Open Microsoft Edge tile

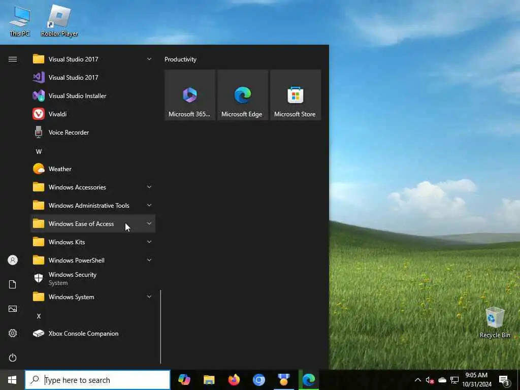tap(242, 95)
